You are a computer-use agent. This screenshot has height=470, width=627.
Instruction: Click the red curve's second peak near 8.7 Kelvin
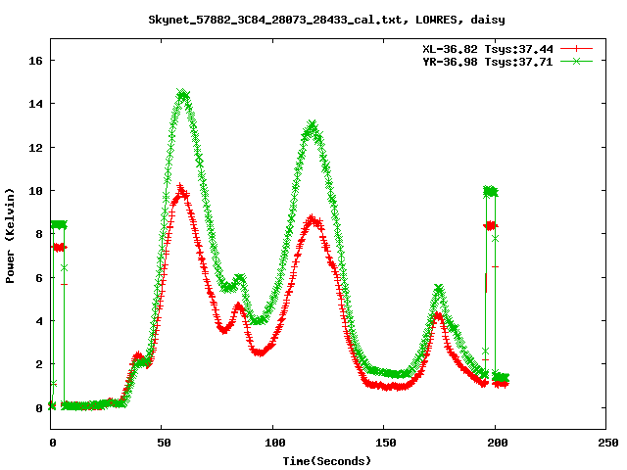[x=313, y=219]
